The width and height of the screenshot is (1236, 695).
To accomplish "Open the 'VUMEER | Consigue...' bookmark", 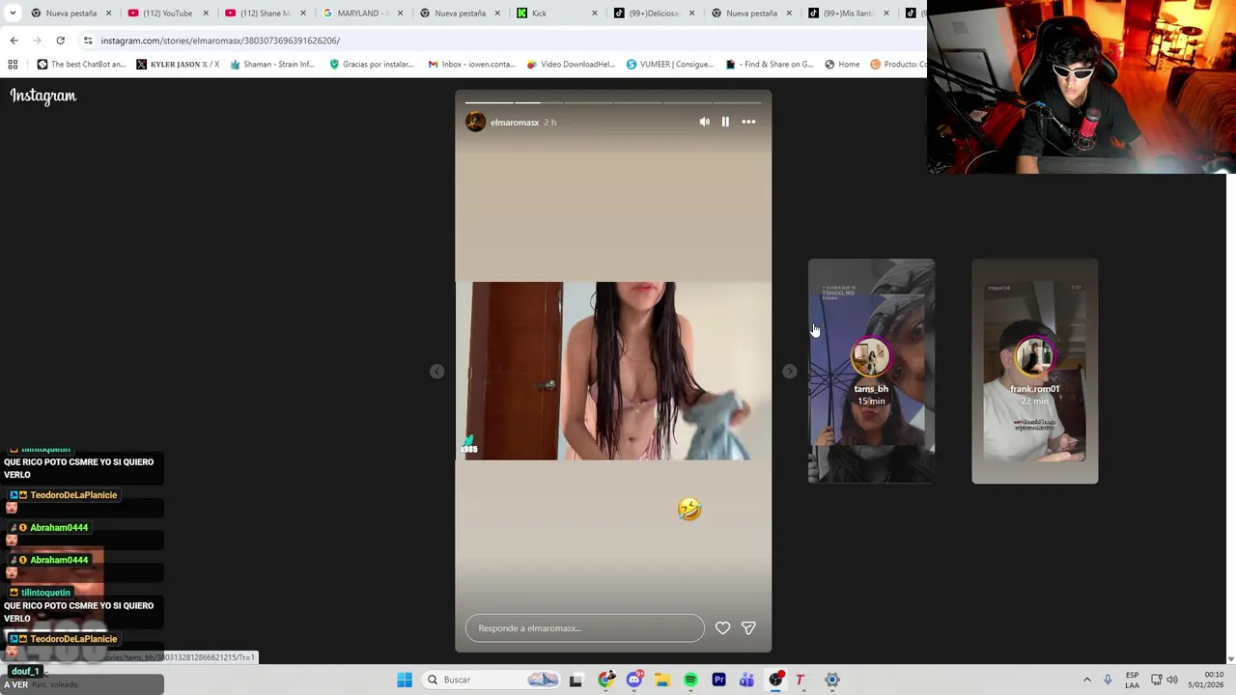I will click(669, 65).
